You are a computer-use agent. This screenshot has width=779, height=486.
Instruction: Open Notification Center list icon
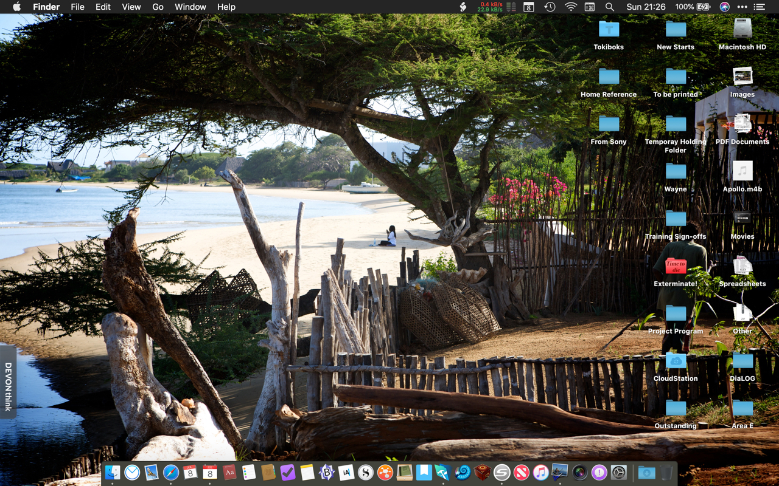pos(759,7)
